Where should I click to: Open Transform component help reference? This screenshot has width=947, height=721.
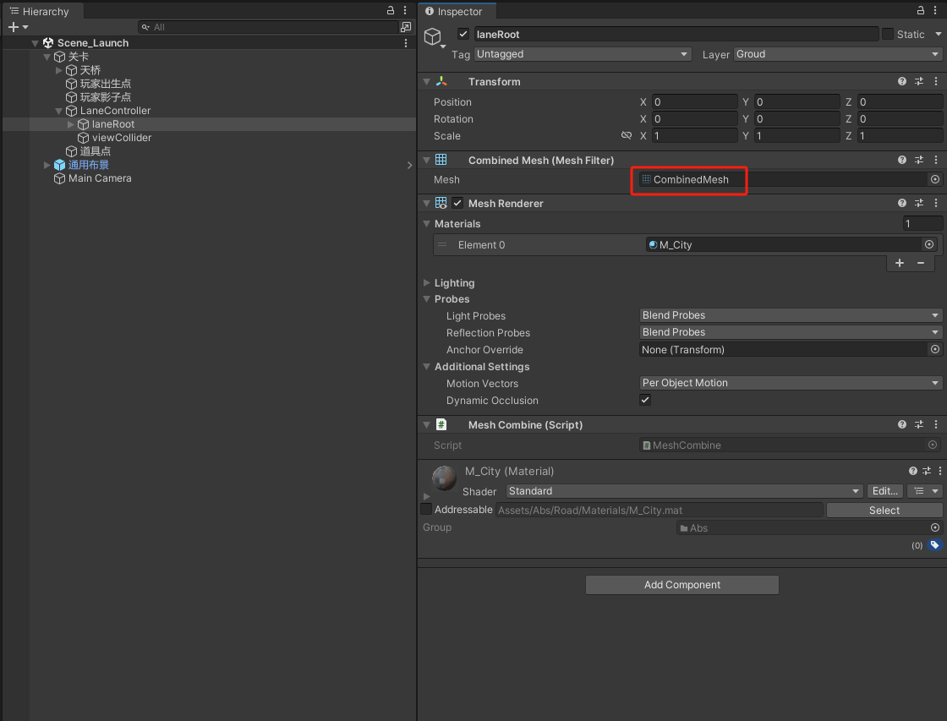point(901,81)
